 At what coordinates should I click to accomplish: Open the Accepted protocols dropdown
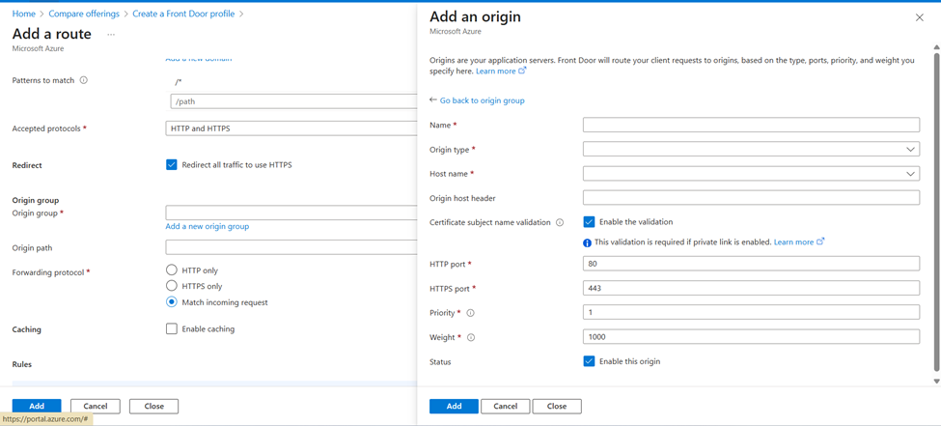(291, 128)
